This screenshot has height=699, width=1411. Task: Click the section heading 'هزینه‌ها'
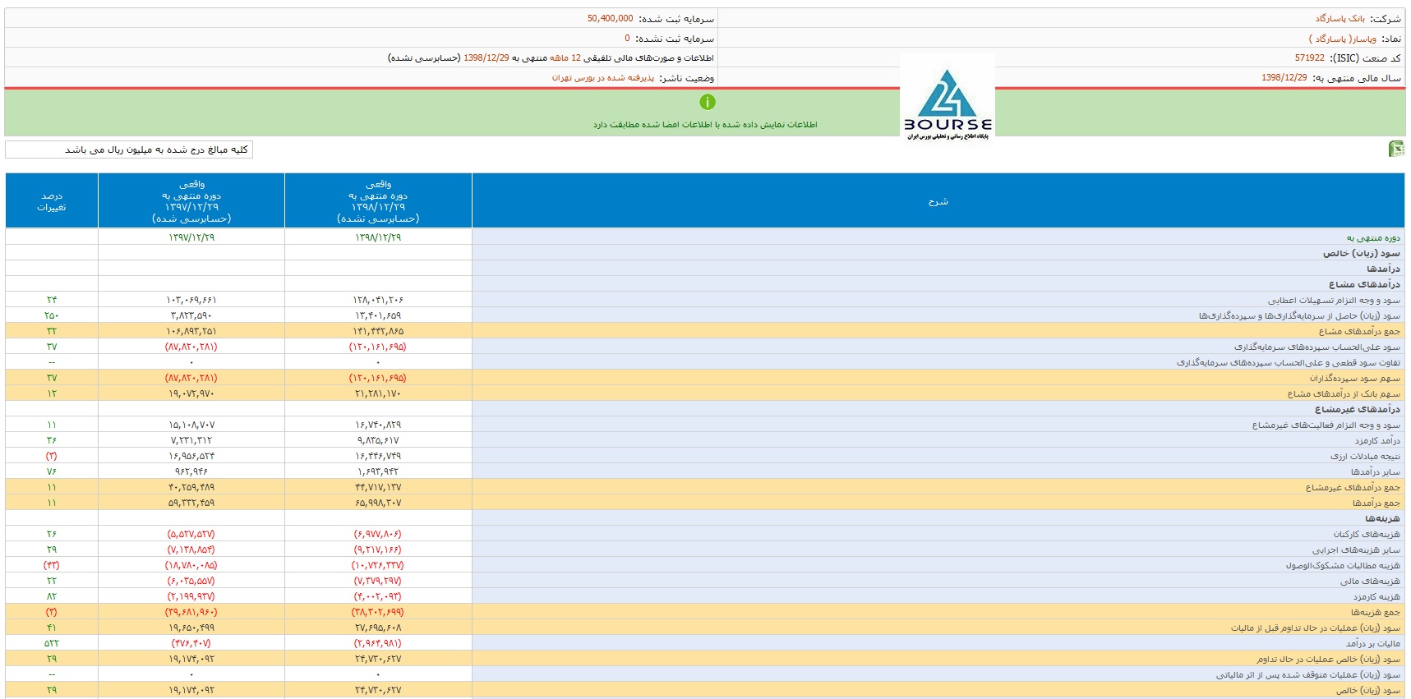[1382, 518]
